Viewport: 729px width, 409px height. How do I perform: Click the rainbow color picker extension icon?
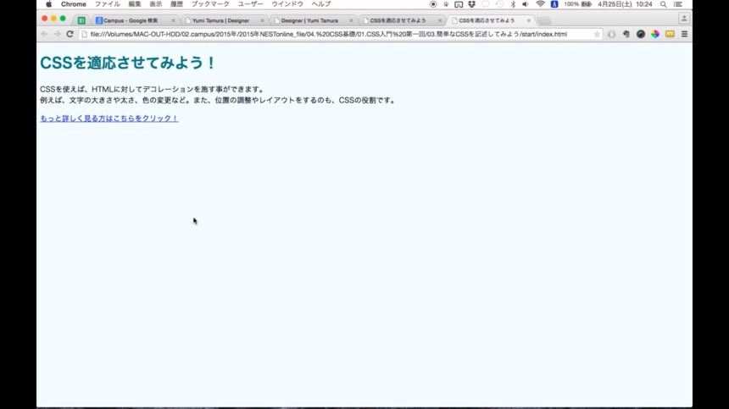tap(655, 34)
